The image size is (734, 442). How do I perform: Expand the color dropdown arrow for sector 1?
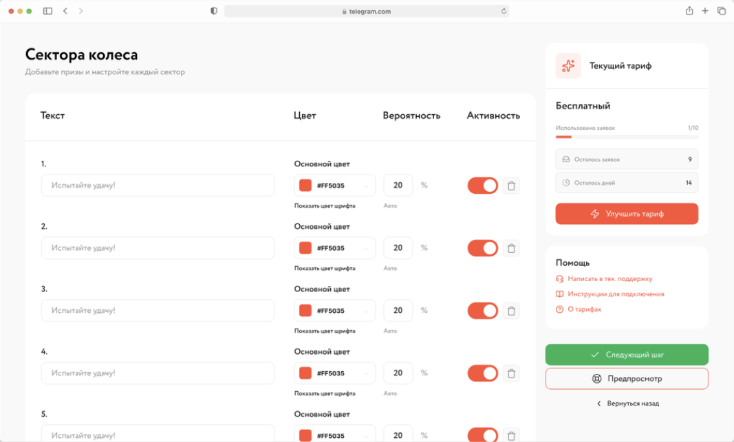point(365,186)
